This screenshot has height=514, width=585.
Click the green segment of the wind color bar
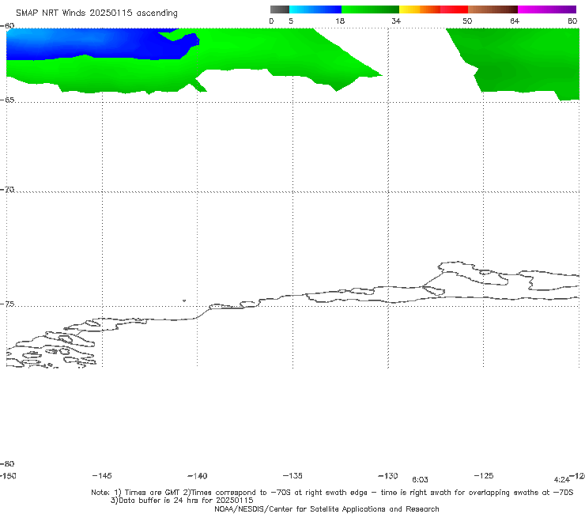click(370, 9)
